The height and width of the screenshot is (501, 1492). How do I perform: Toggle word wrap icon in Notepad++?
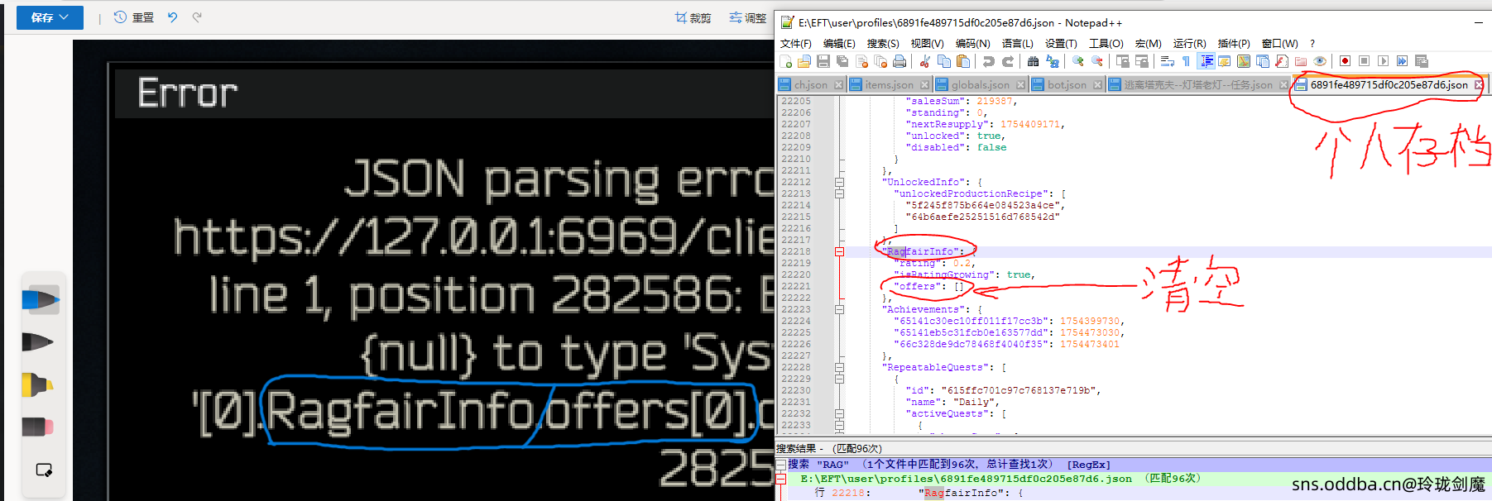pyautogui.click(x=1168, y=61)
